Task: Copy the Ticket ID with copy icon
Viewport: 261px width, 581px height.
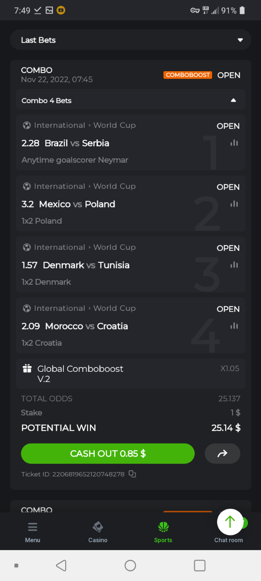Action: (x=132, y=474)
